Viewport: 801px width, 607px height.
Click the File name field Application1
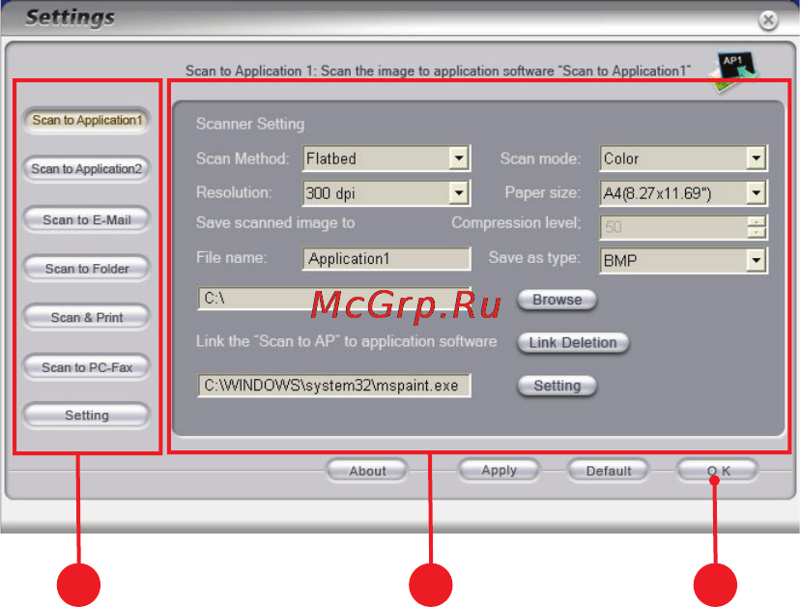[x=386, y=258]
